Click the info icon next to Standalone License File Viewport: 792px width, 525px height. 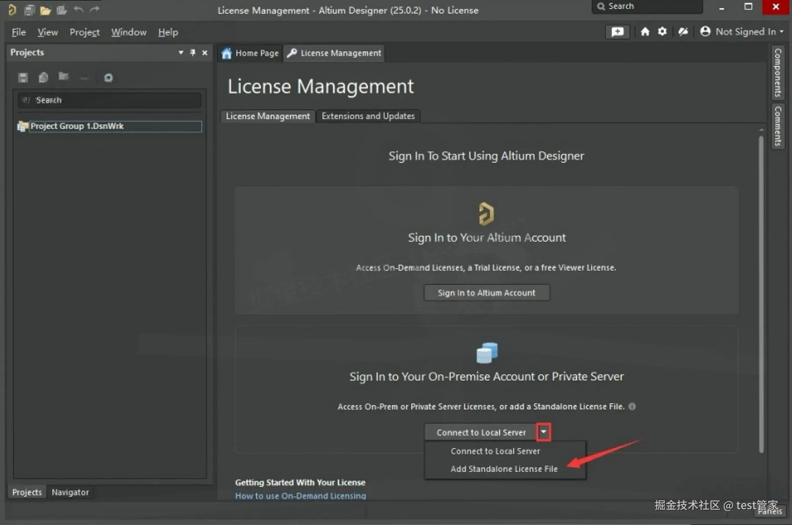point(632,406)
